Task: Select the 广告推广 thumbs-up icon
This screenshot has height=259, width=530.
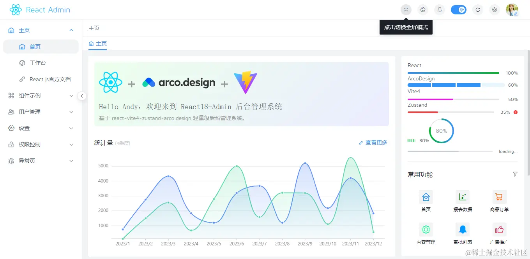Action: click(499, 229)
